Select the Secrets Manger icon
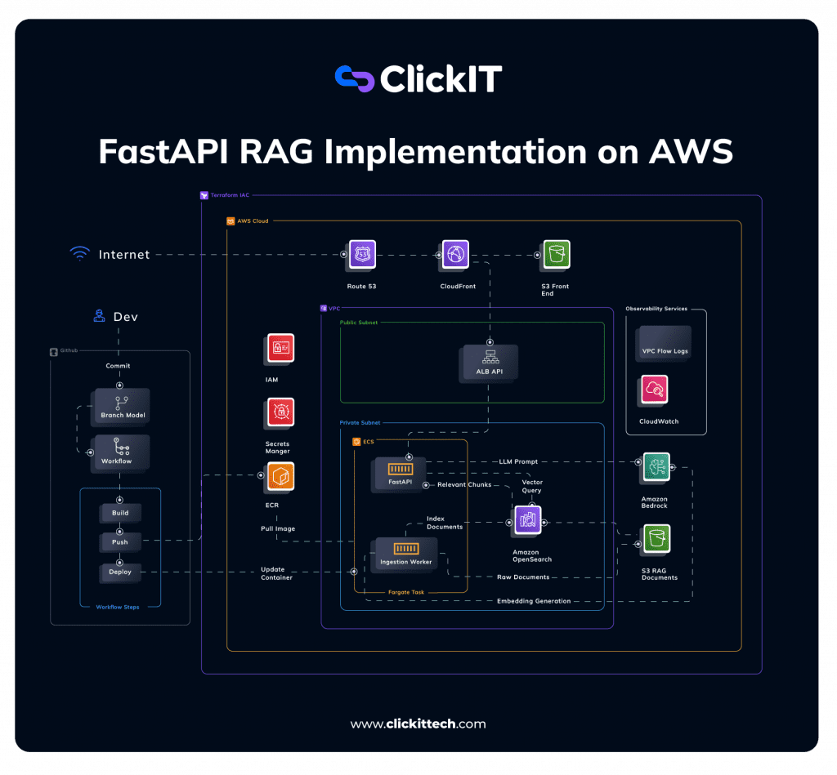The image size is (837, 775). point(279,412)
